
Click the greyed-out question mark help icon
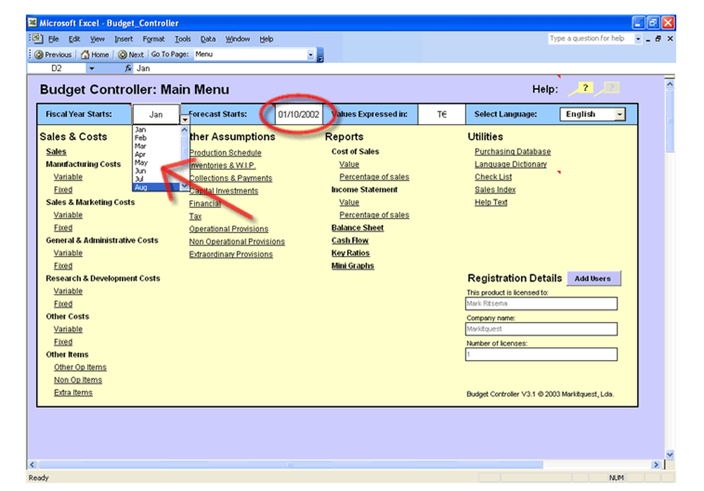(611, 87)
